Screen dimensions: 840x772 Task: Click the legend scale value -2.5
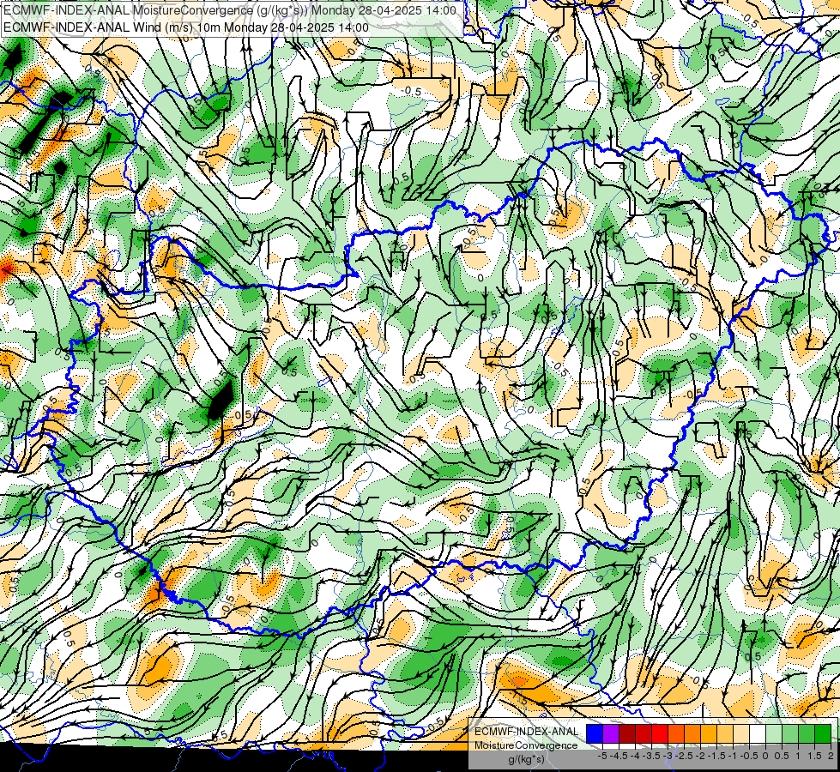pos(684,756)
